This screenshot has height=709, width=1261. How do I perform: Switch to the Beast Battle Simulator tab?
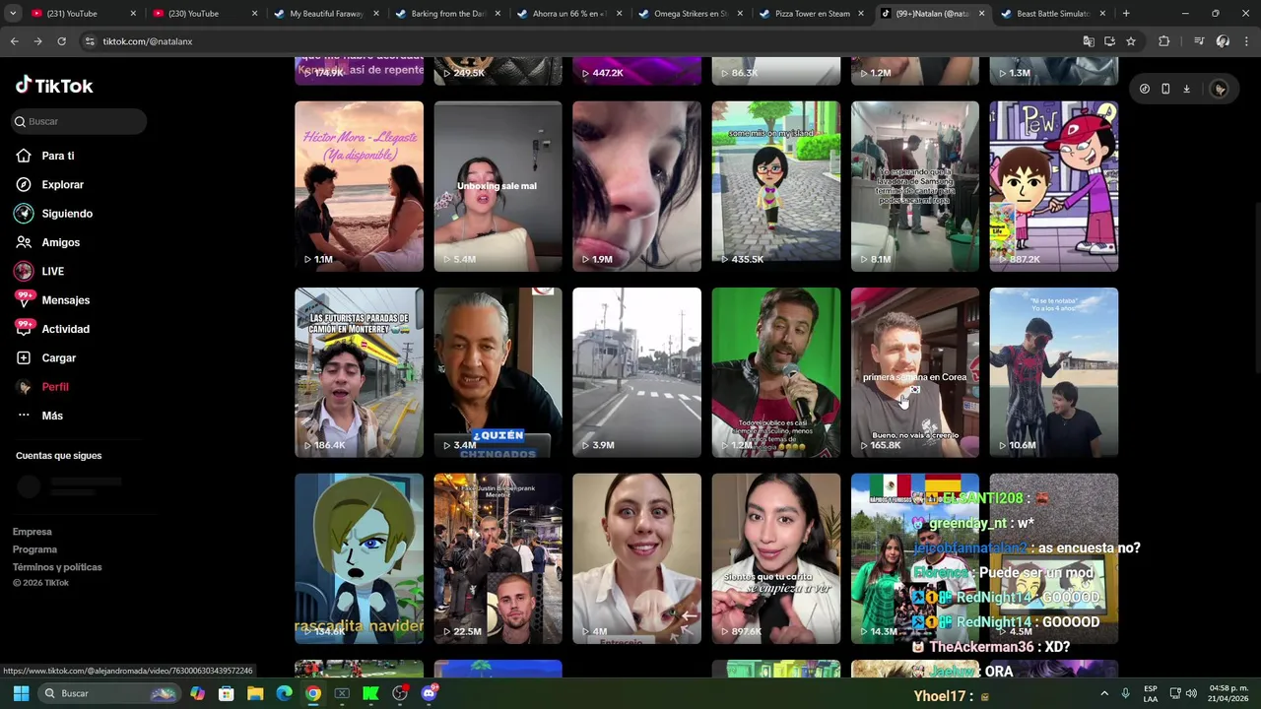coord(1053,14)
